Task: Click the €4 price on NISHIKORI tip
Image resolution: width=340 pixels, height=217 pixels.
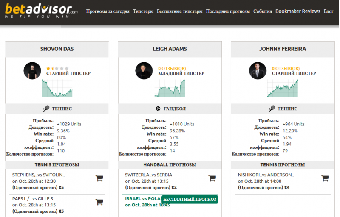Action: click(x=287, y=187)
